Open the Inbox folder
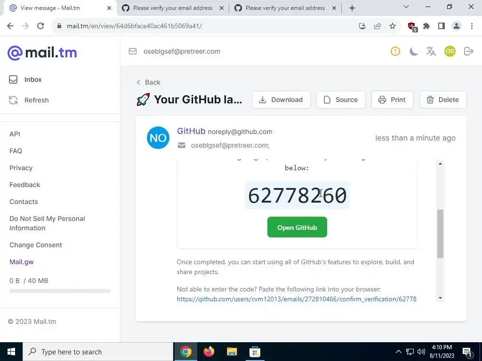 [x=25, y=79]
